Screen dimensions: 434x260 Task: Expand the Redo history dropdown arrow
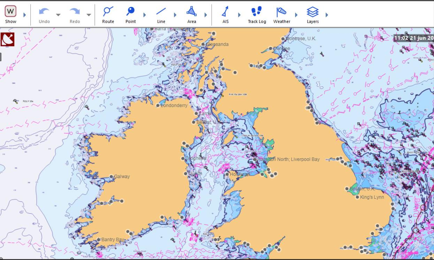89,15
